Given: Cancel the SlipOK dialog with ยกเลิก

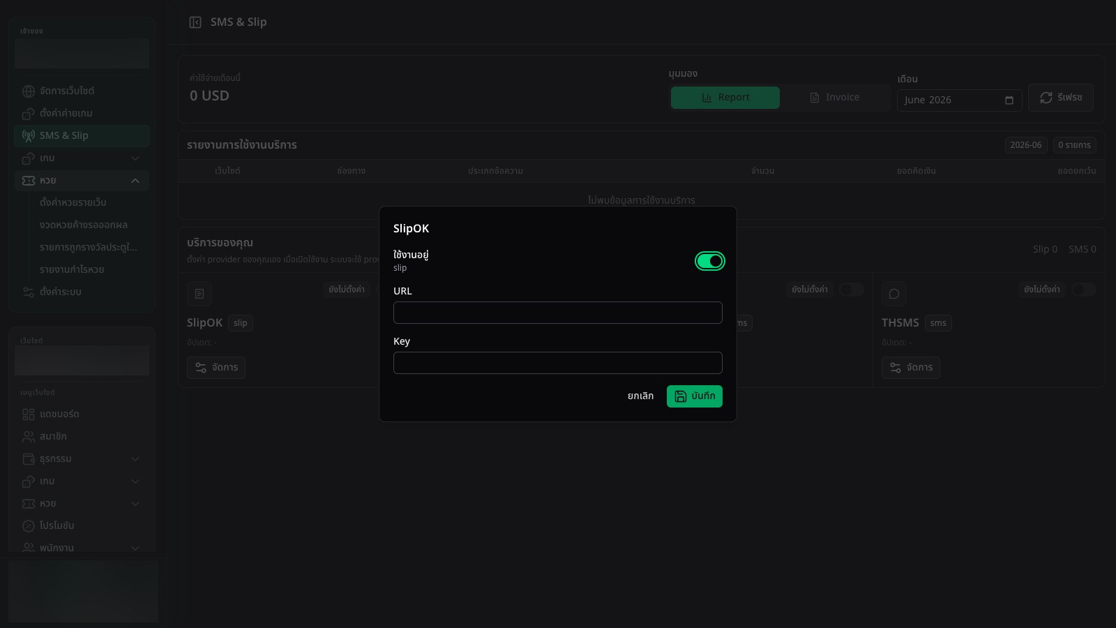Looking at the screenshot, I should tap(640, 396).
